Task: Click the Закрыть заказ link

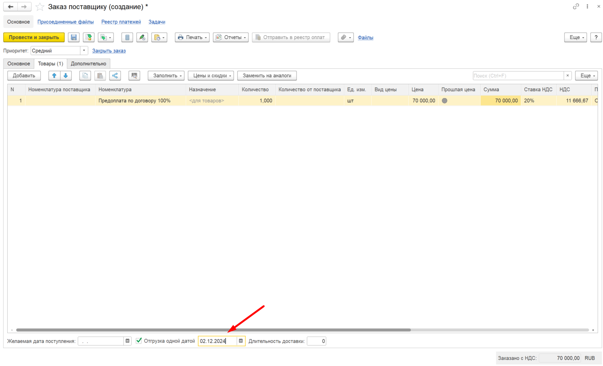Action: [109, 51]
